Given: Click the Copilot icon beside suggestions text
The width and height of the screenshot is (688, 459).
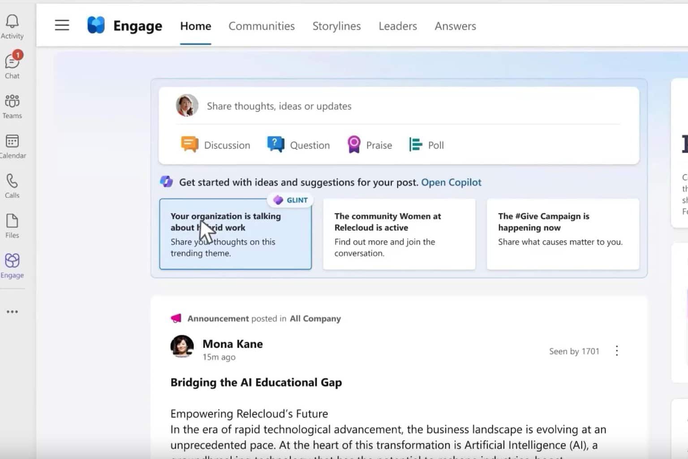Looking at the screenshot, I should pos(167,182).
